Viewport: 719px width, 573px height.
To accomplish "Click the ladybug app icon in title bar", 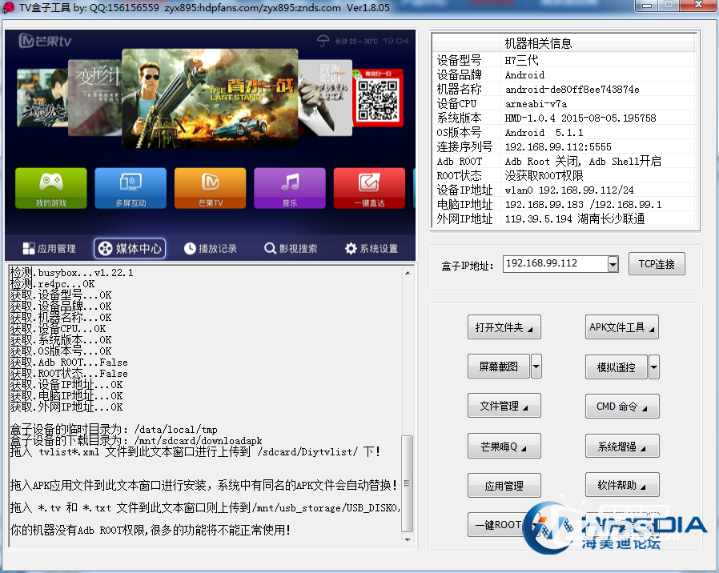I will coord(8,8).
